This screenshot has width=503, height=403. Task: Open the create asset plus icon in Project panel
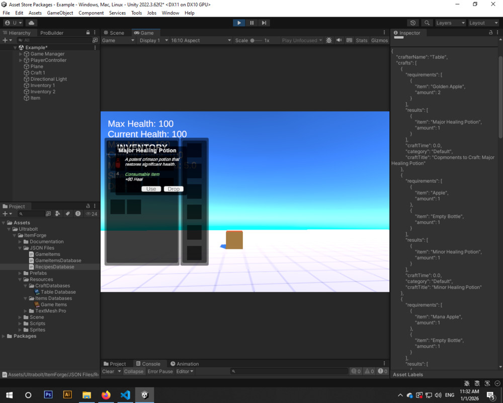click(4, 213)
